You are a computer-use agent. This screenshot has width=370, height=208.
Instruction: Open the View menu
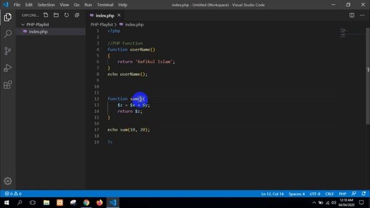(64, 5)
